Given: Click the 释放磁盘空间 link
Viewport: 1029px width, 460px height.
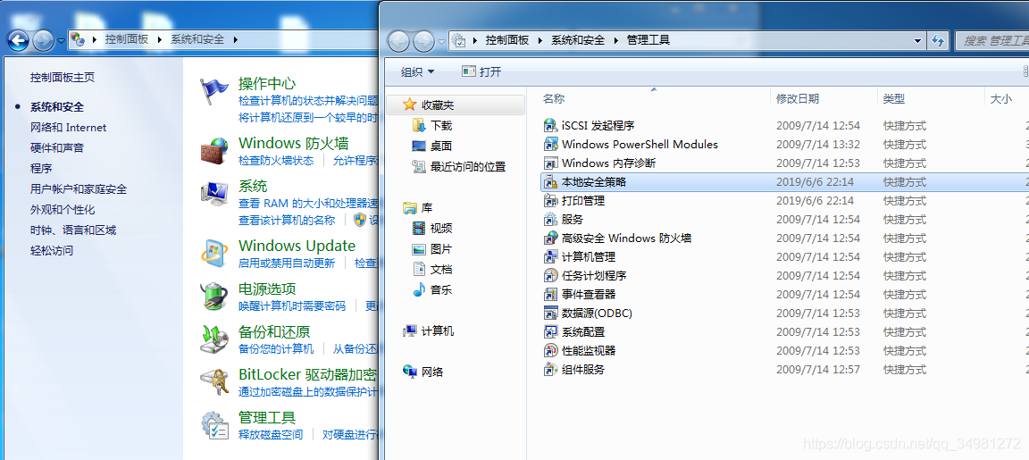Looking at the screenshot, I should (x=271, y=434).
